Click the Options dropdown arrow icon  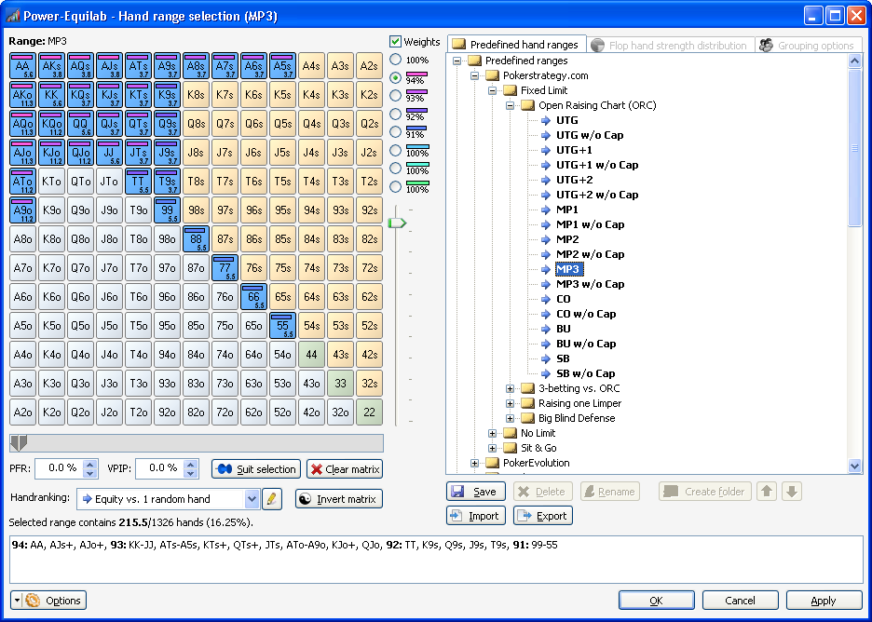click(x=17, y=601)
